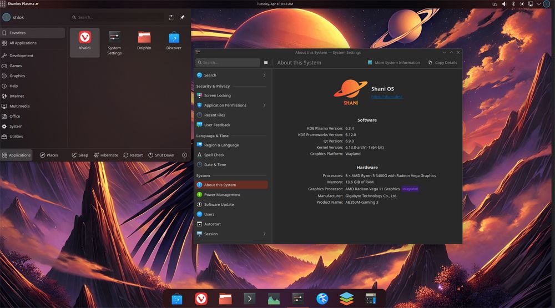Click network/display icon in system tray

click(x=531, y=4)
